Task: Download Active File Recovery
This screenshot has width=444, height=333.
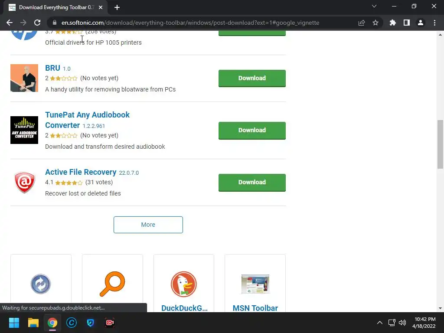Action: click(x=252, y=183)
